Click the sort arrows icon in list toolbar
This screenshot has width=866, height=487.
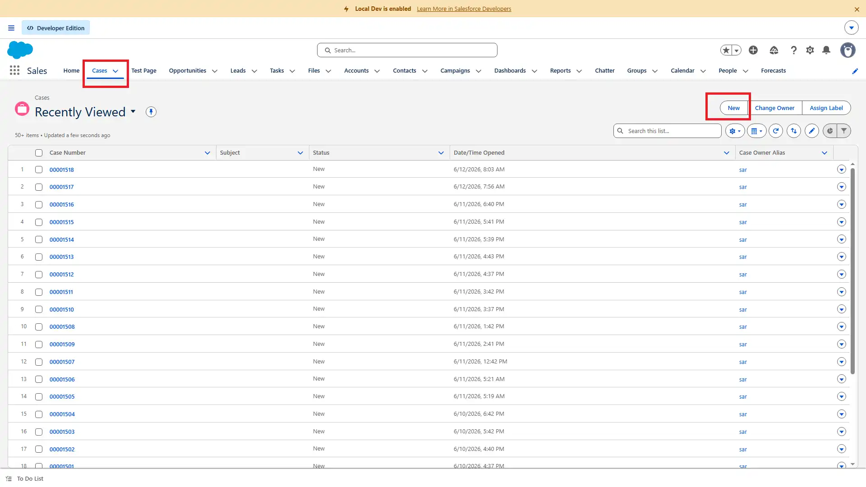[794, 131]
